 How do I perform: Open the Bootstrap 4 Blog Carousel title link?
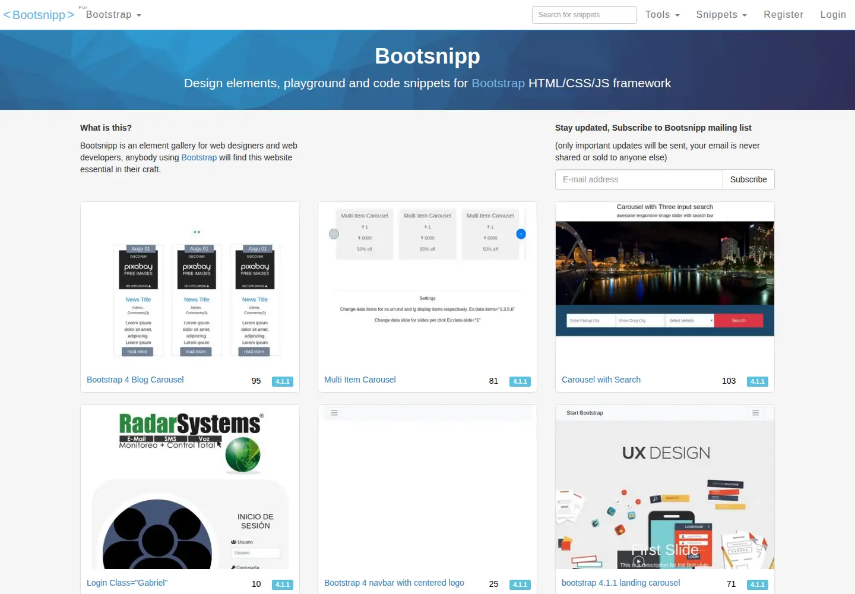coord(135,380)
